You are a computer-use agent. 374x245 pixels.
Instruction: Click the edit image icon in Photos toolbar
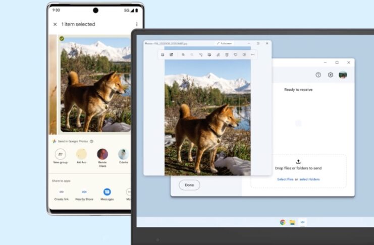tap(209, 54)
